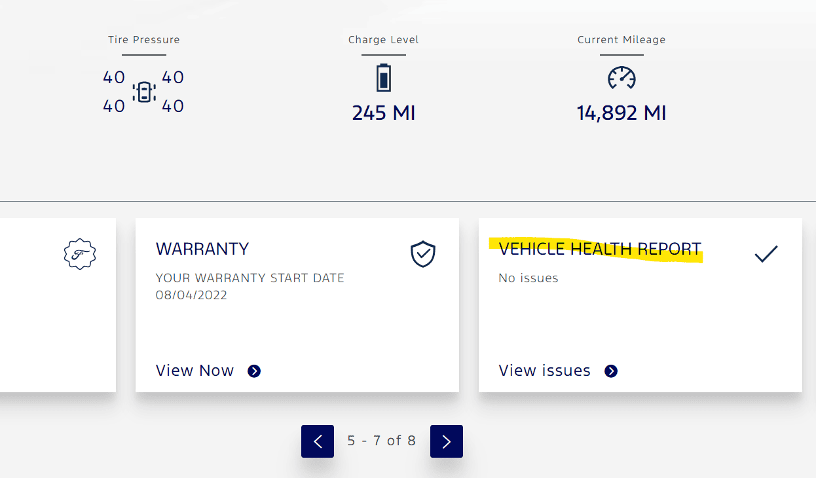The height and width of the screenshot is (478, 816).
Task: Click the battery charge level icon
Action: pyautogui.click(x=383, y=77)
